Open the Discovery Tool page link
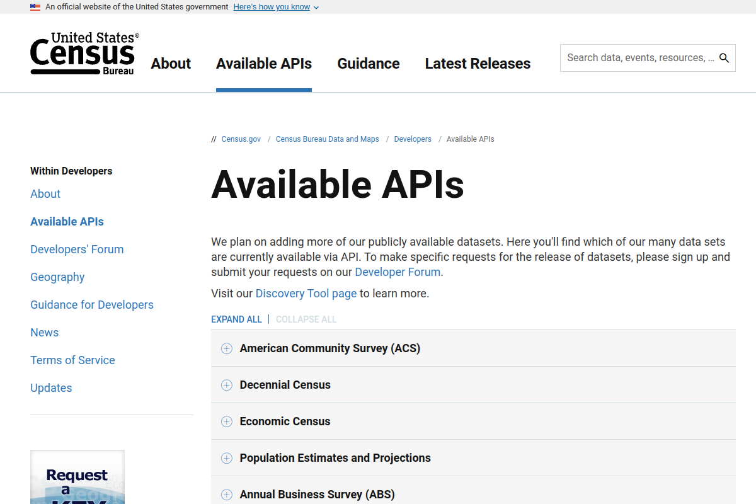 tap(306, 294)
